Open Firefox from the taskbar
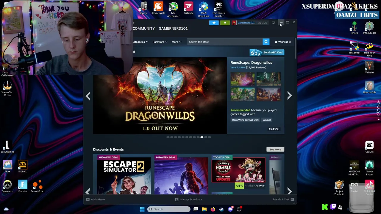Viewport: 381px width, 214px height. tap(213, 209)
